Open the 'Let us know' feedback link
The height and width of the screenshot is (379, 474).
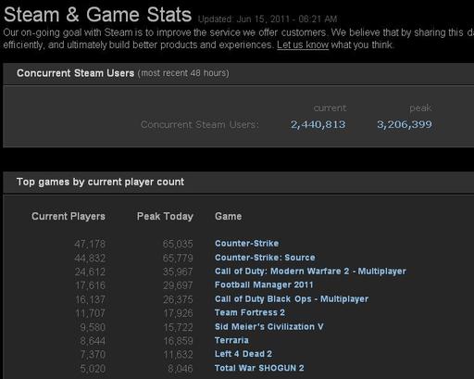(303, 45)
